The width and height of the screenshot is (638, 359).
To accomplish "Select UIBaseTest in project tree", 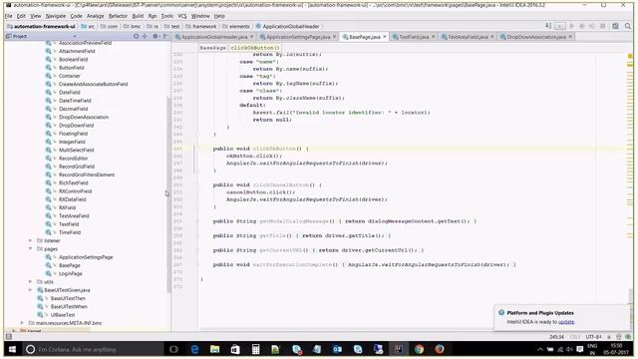I will pyautogui.click(x=63, y=315).
